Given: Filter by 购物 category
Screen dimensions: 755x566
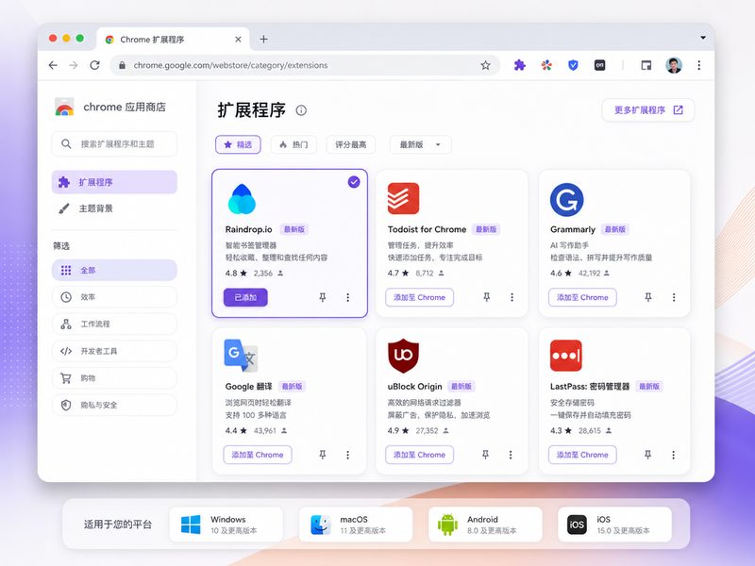Looking at the screenshot, I should tap(114, 378).
